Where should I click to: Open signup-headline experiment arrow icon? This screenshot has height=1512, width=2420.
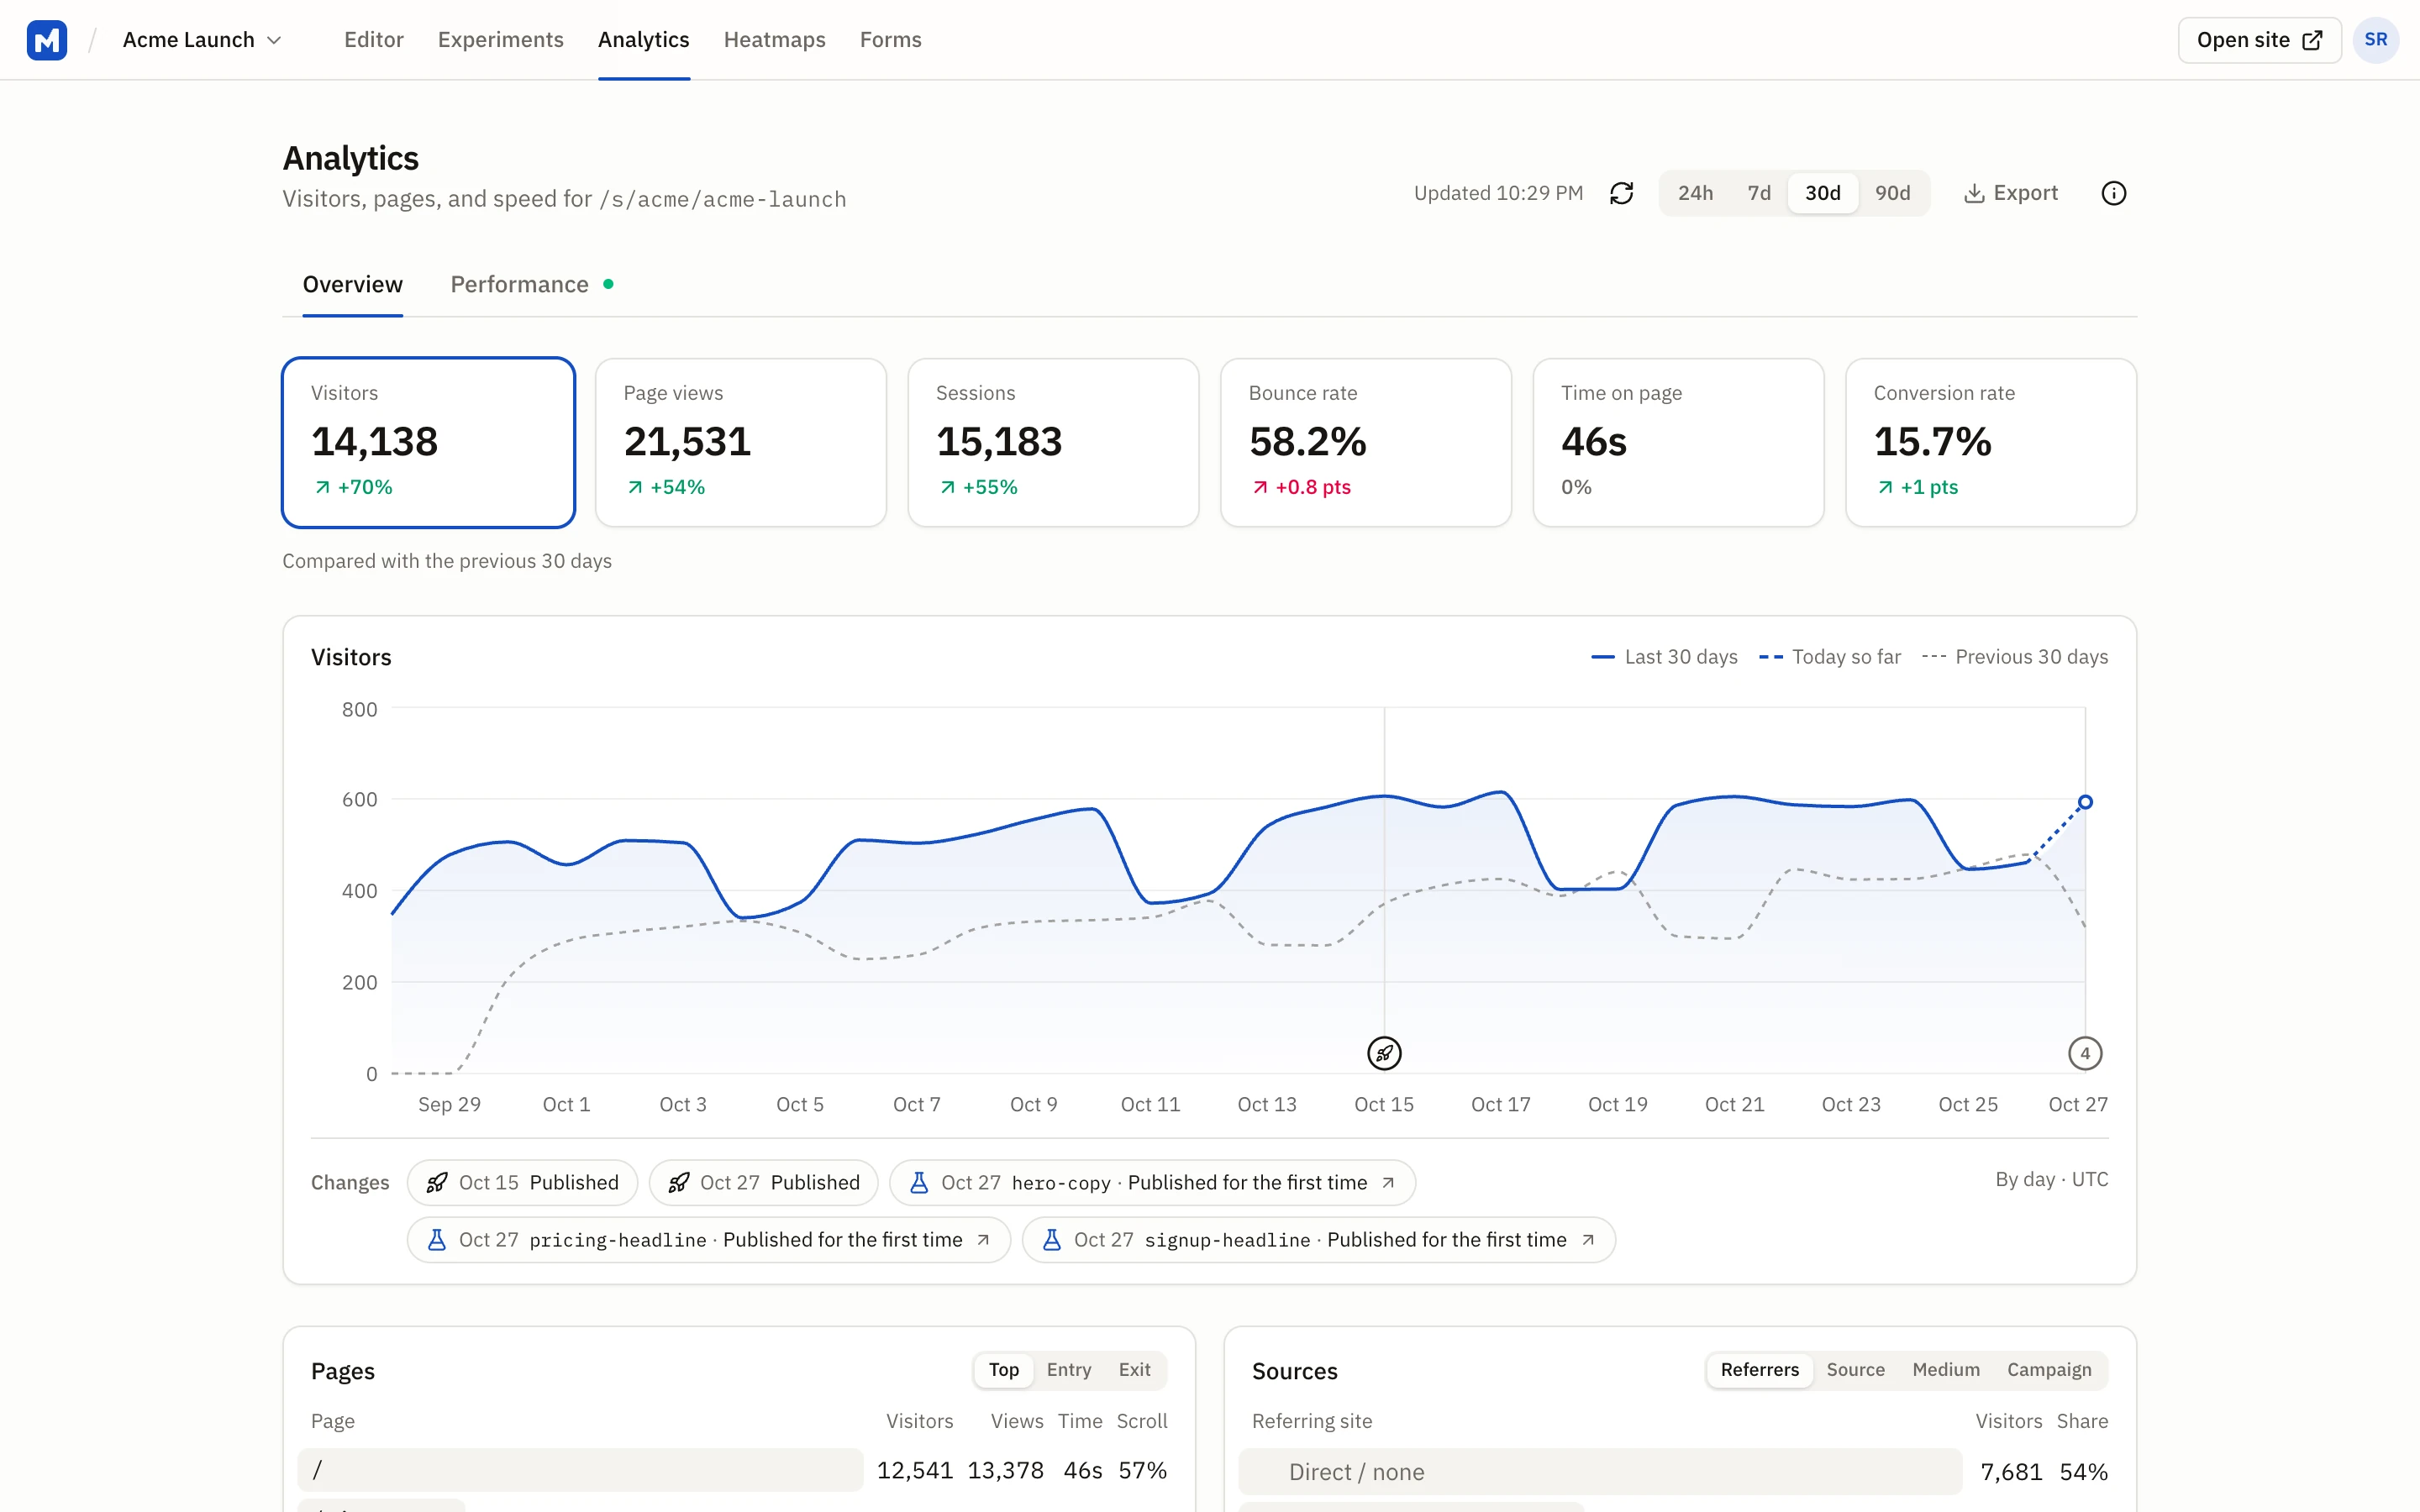tap(1587, 1240)
